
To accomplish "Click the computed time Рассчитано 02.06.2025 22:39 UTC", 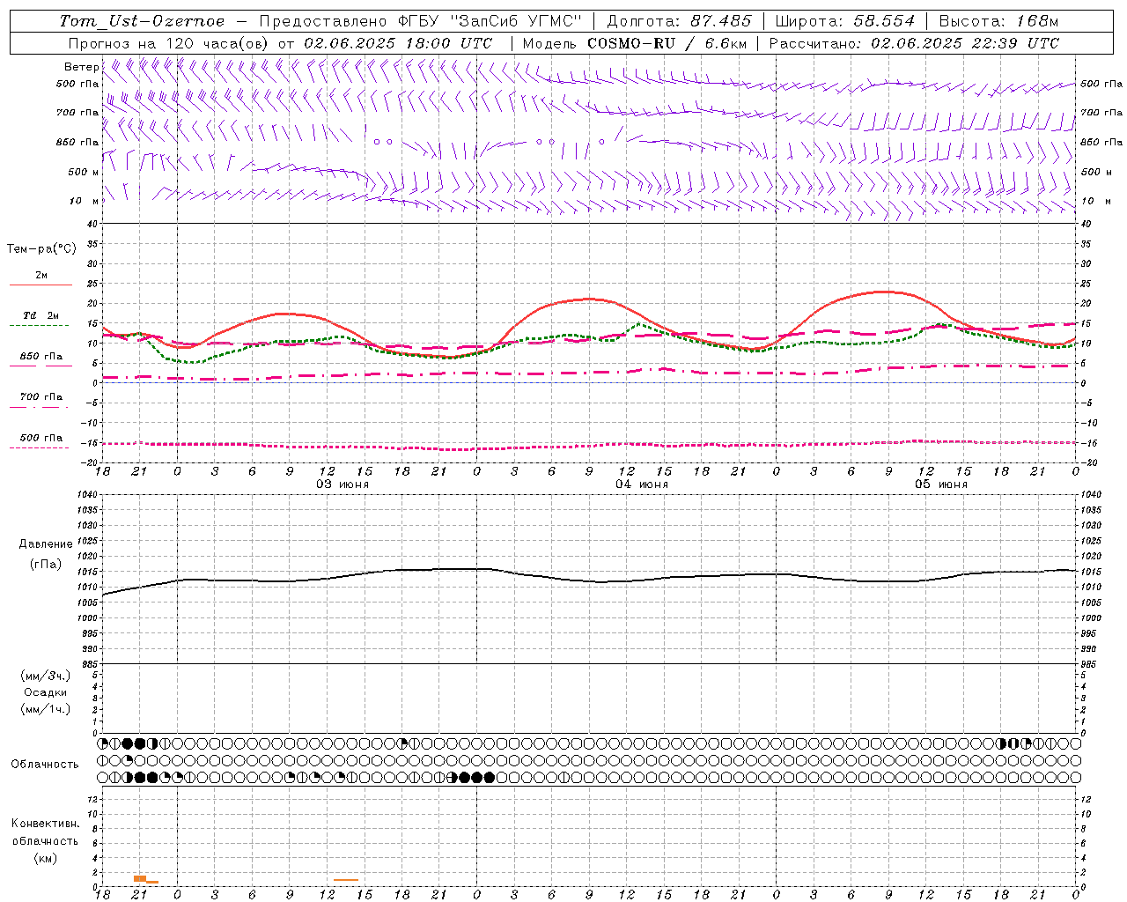I will click(914, 43).
